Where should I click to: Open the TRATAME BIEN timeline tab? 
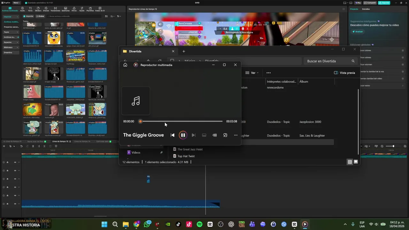[x=104, y=141]
